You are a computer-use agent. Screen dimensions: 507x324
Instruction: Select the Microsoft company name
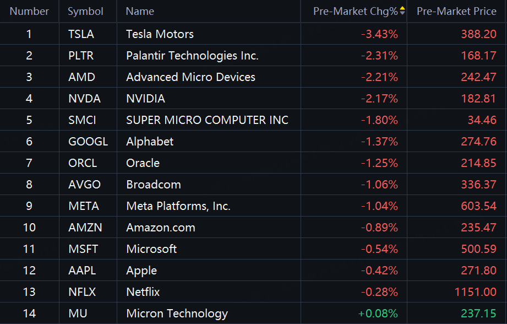pos(151,249)
